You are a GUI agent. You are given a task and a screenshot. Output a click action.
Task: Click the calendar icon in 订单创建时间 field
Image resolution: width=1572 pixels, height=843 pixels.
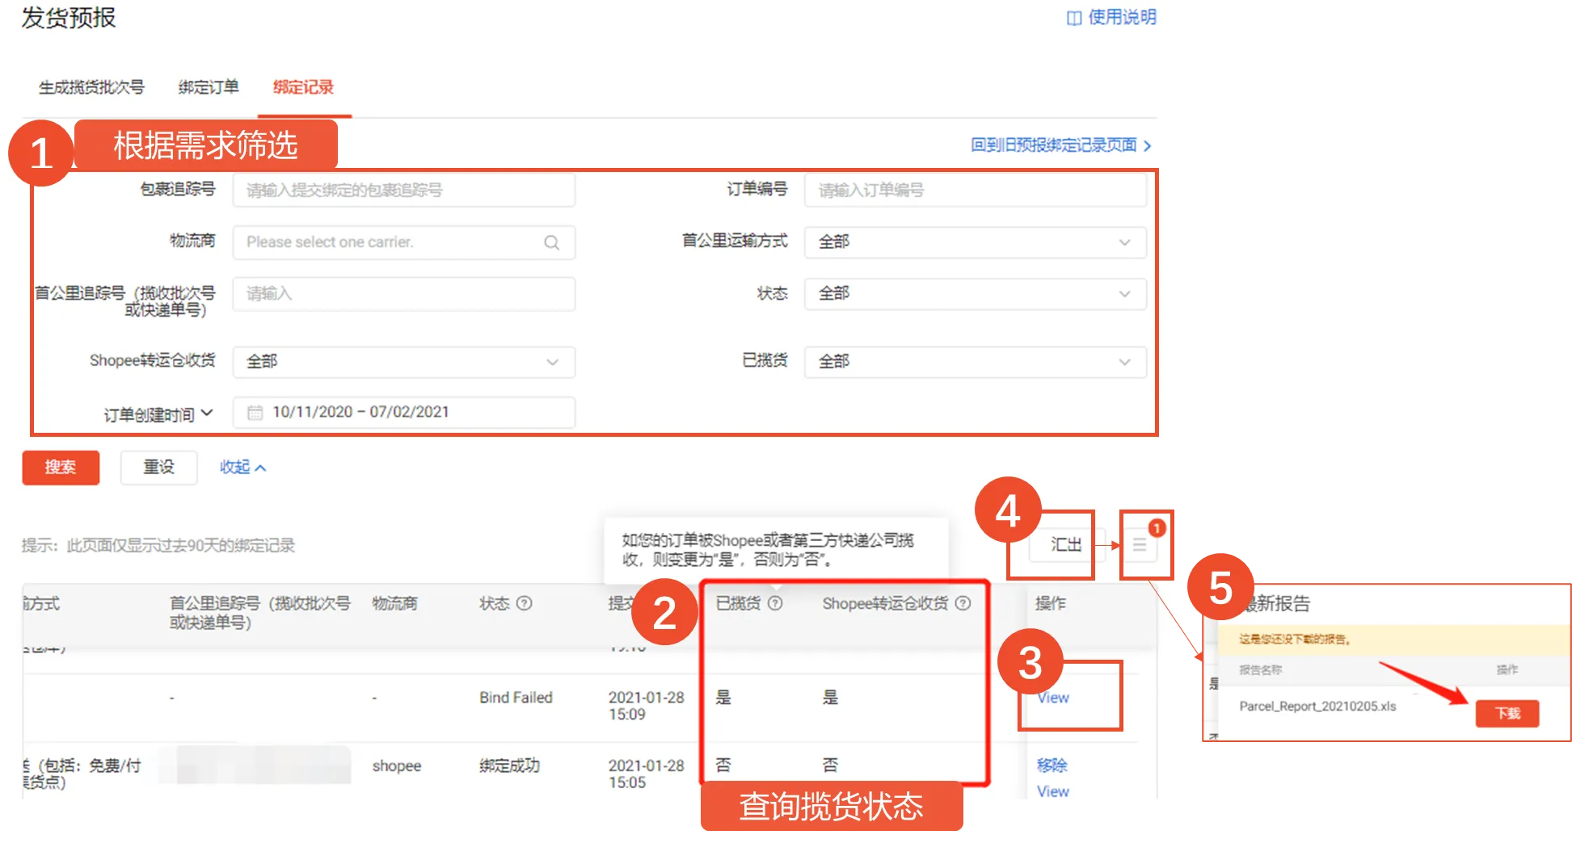[256, 412]
